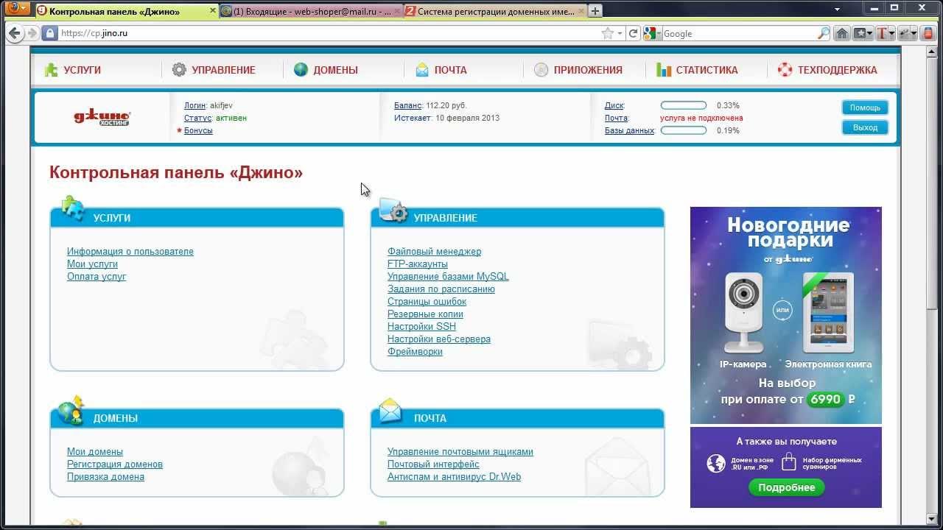Click the folder-gear icon on УПРАВЛЕНИЕ panel header

(393, 210)
